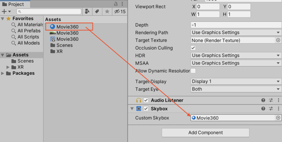Open the Skybox component three-dot menu
Viewport: 282px width, 142px height.
(x=278, y=109)
